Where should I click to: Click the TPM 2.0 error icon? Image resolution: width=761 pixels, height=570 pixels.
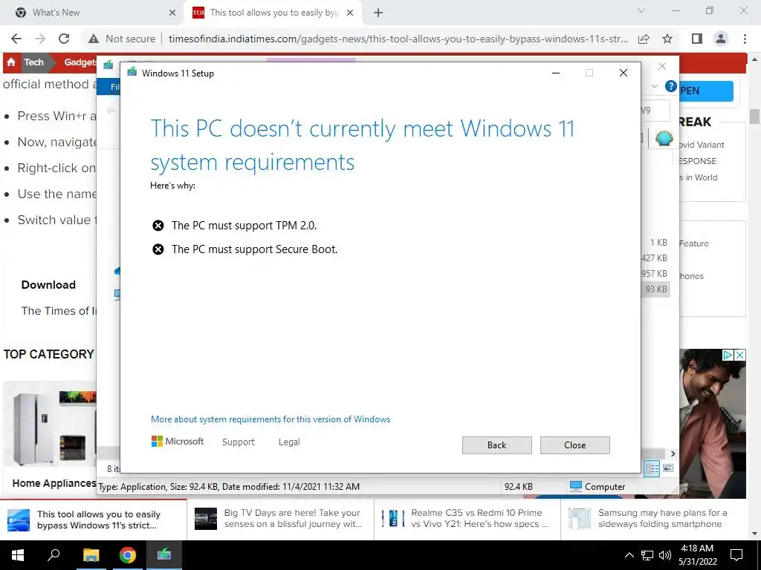[x=158, y=226]
